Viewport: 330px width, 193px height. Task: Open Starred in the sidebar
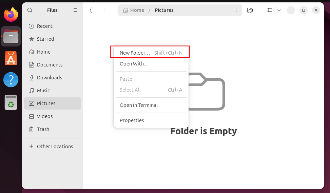(53, 39)
